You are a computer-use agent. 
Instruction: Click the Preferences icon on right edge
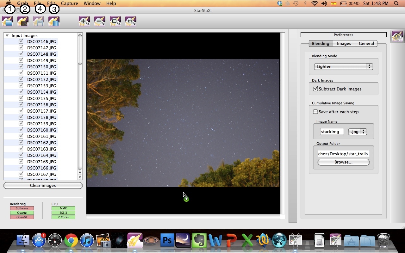pyautogui.click(x=397, y=36)
